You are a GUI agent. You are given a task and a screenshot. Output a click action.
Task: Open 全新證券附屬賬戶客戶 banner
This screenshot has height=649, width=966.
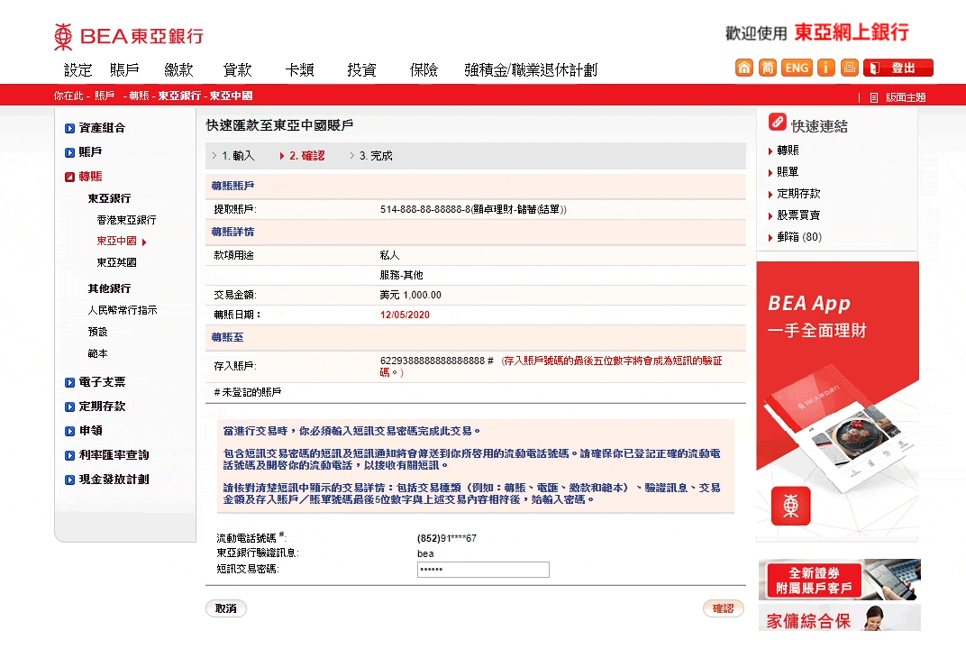[x=839, y=580]
